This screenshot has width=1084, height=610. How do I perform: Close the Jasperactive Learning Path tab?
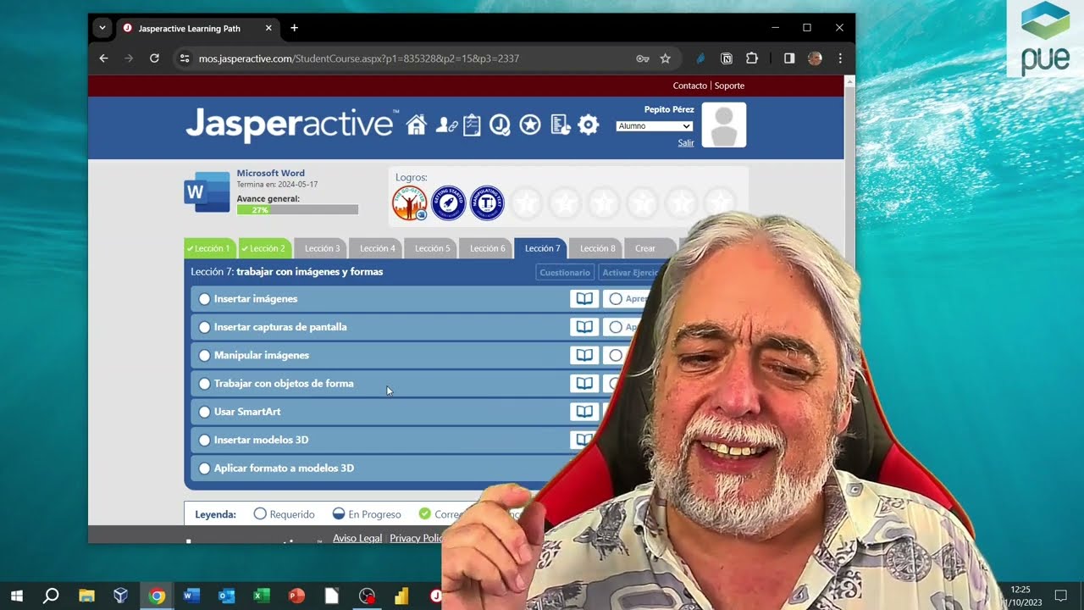268,28
